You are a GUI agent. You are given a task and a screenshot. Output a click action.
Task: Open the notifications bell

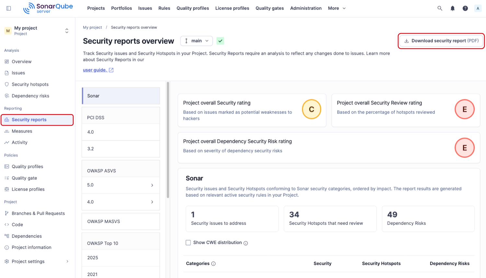453,8
